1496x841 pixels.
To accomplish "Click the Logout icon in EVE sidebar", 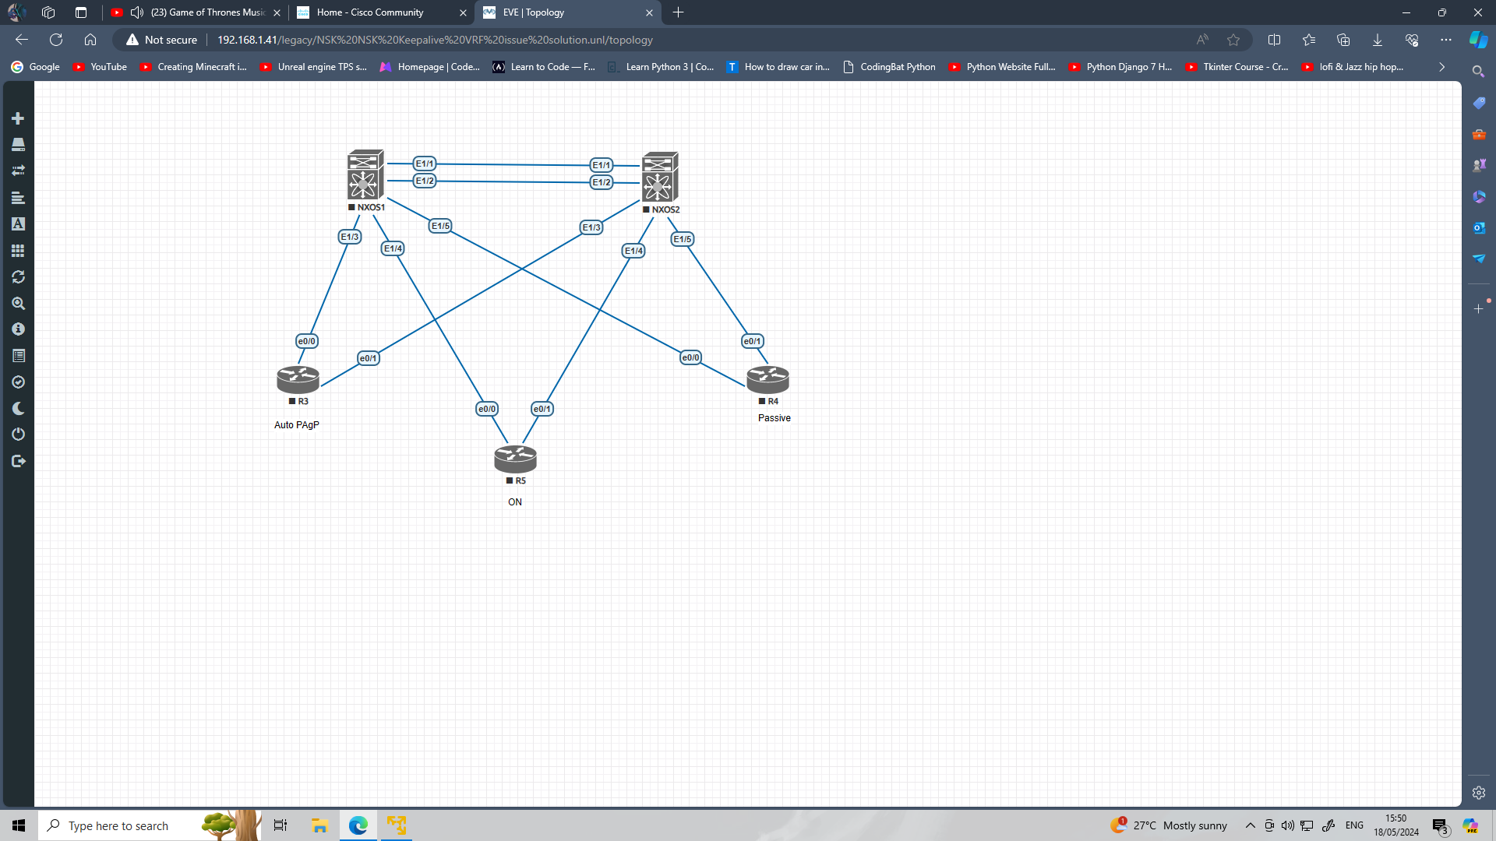I will (18, 460).
